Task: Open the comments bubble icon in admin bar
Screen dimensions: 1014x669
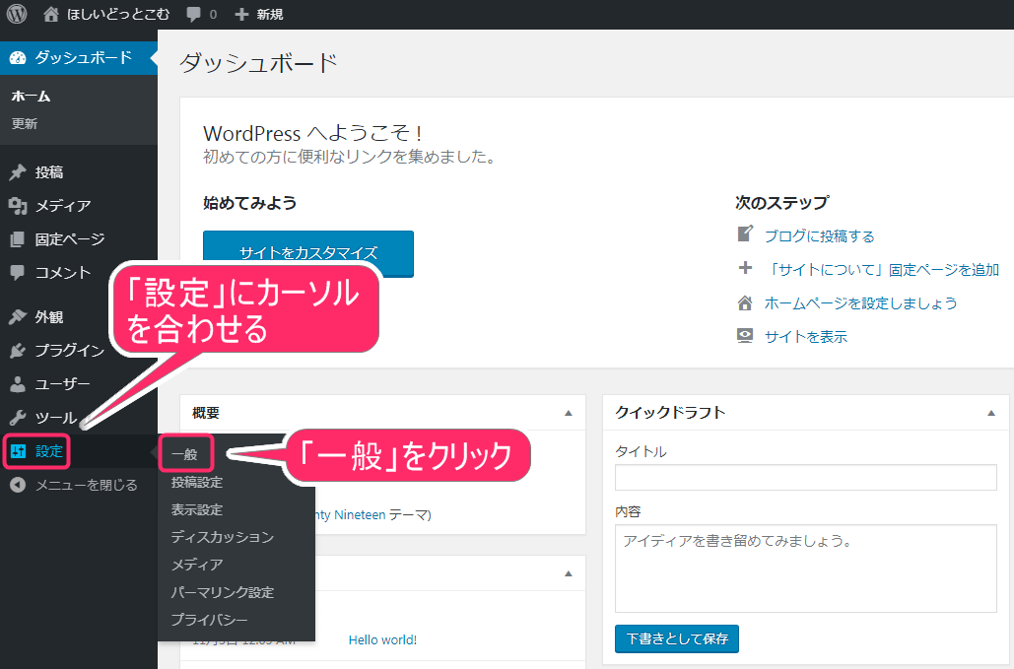Action: click(x=194, y=15)
